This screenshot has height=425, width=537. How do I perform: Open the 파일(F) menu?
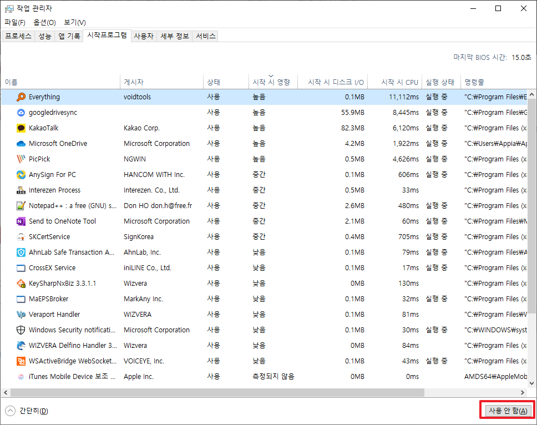tap(15, 23)
